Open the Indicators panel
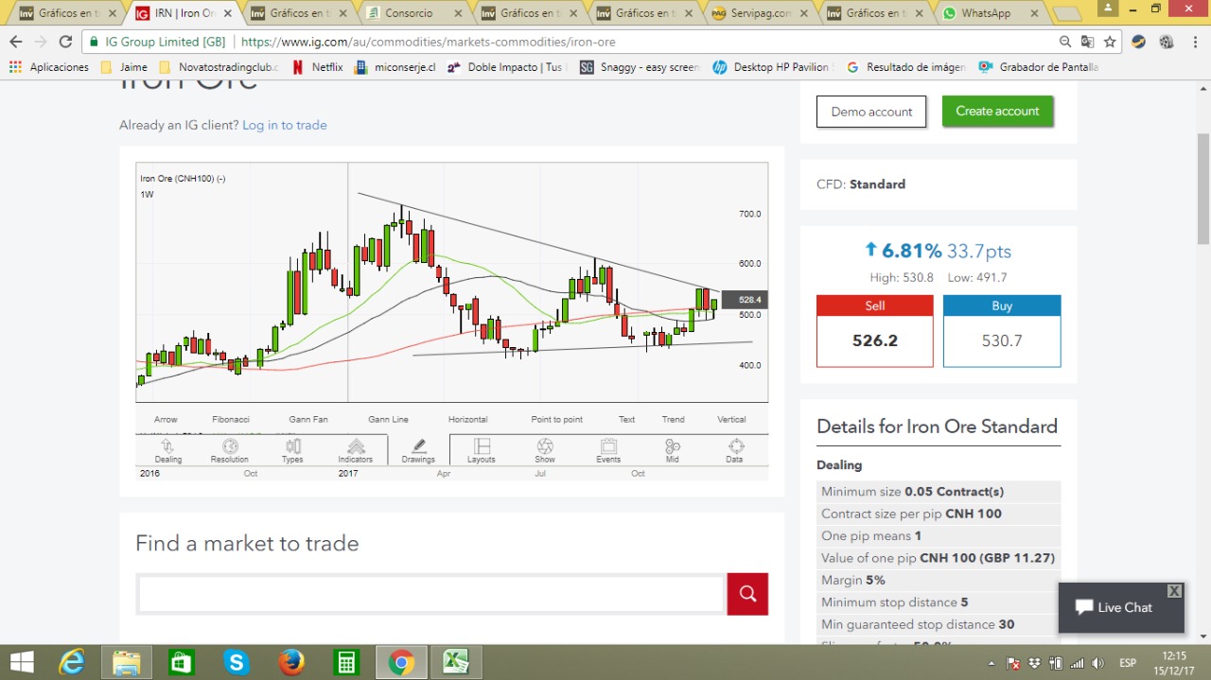Screen dimensions: 1211x680 click(356, 450)
